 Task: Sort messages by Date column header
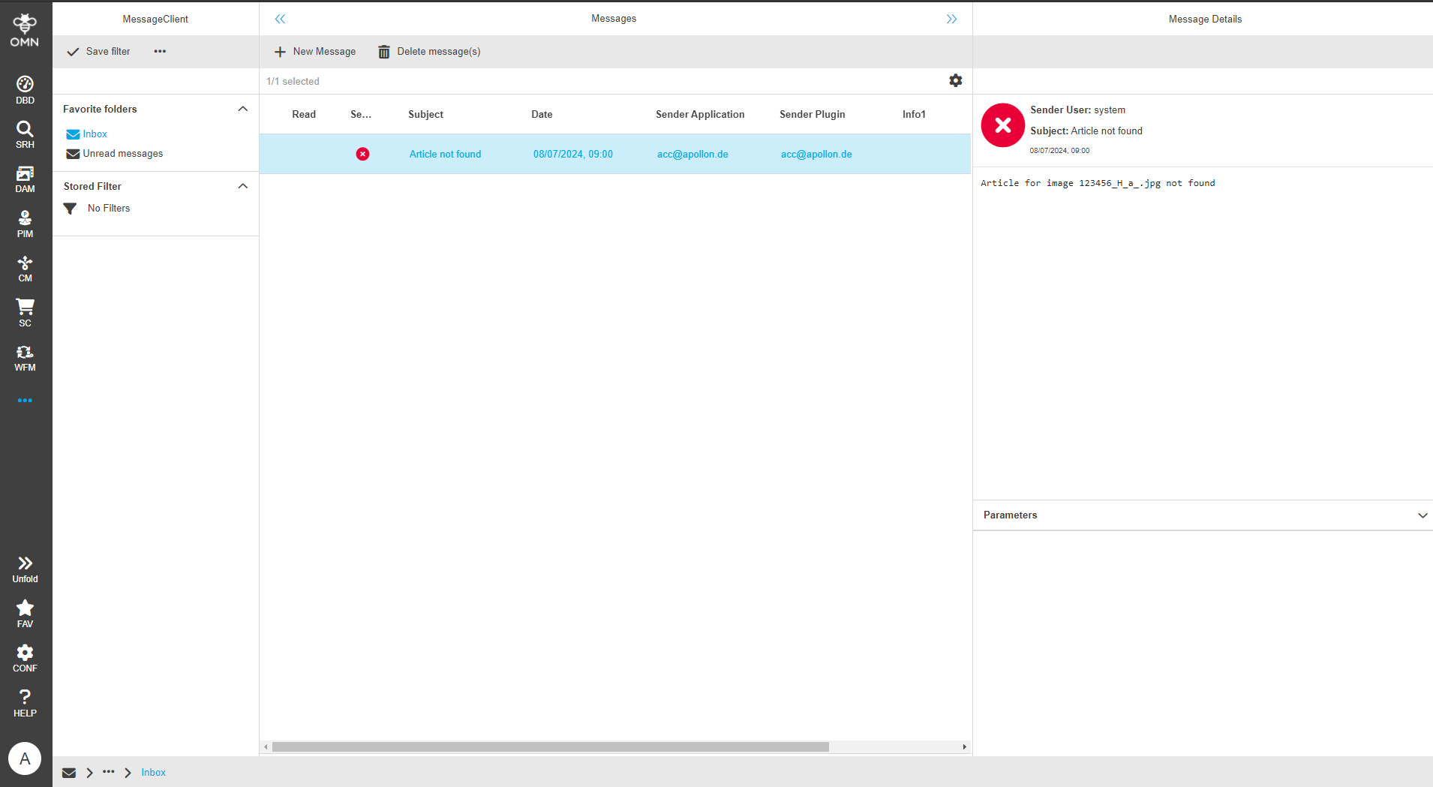point(542,115)
